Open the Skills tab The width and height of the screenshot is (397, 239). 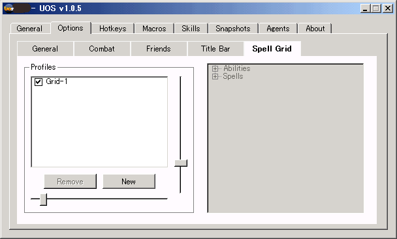click(x=191, y=29)
